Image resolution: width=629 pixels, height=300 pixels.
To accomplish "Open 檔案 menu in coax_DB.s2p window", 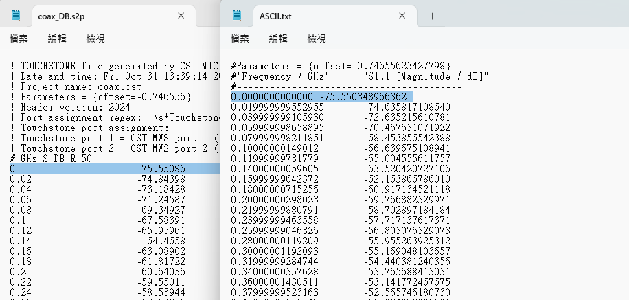I will (x=19, y=38).
